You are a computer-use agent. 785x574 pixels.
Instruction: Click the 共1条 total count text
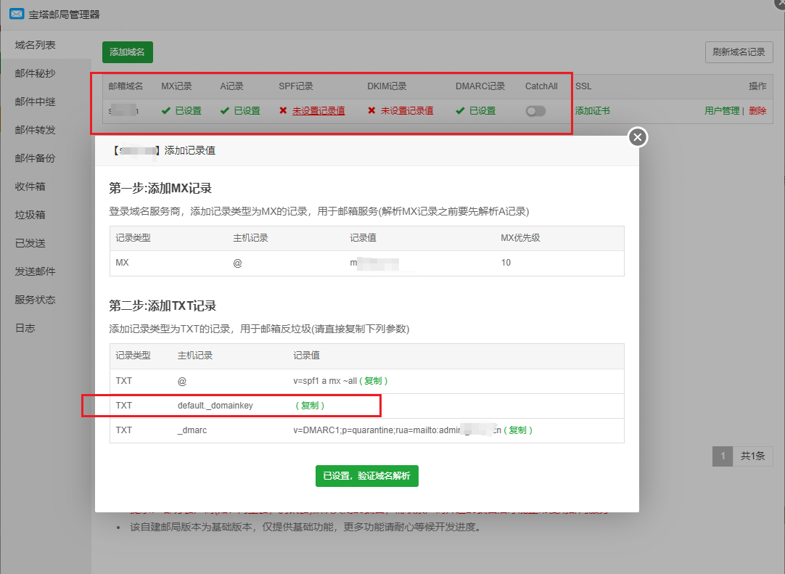[x=753, y=456]
